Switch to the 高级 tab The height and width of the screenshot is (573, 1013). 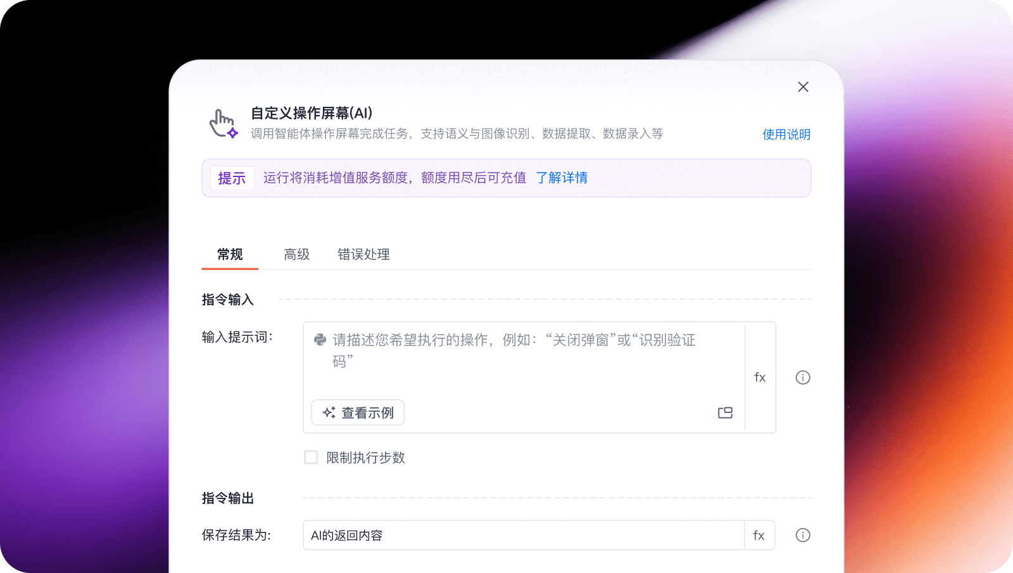coord(296,254)
